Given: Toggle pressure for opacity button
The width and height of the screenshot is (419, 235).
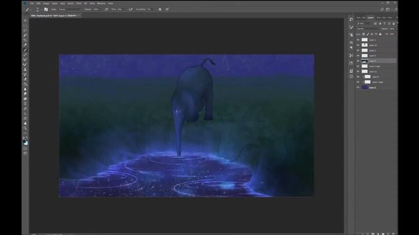Looking at the screenshot, I should click(x=106, y=9).
